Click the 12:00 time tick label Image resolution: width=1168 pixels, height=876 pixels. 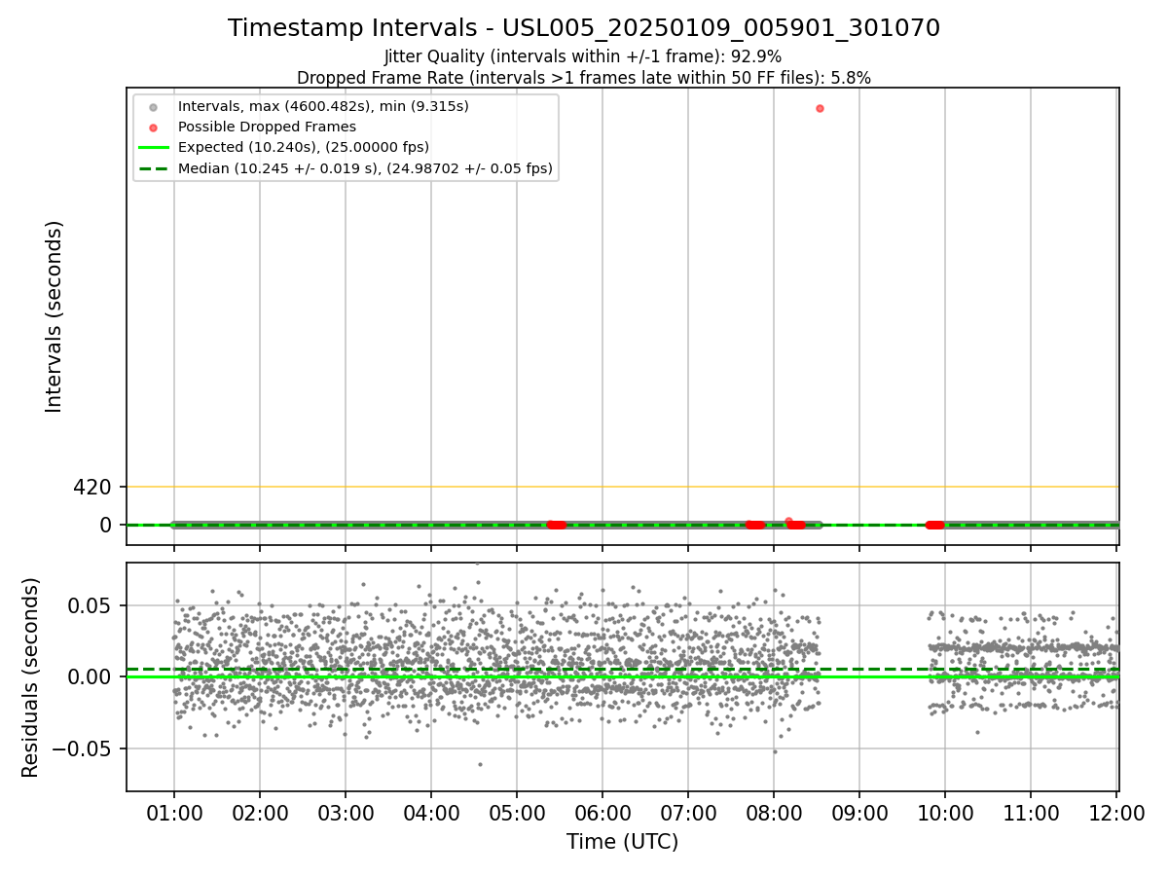point(1116,813)
